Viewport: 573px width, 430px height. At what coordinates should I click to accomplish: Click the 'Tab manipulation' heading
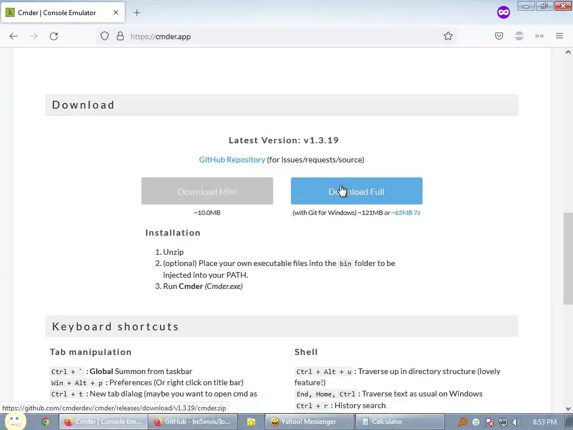[x=91, y=352]
